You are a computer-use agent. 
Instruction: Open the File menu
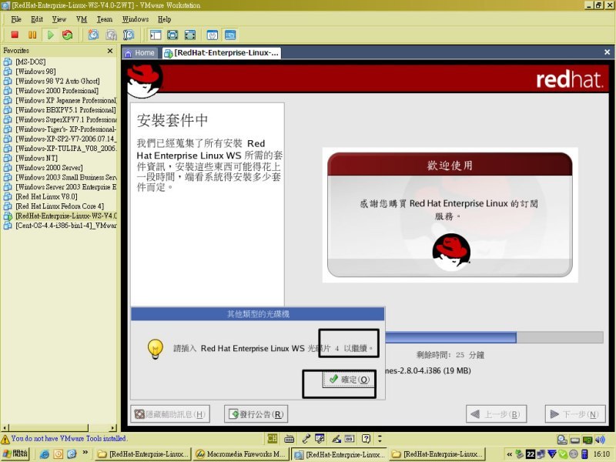[x=16, y=19]
